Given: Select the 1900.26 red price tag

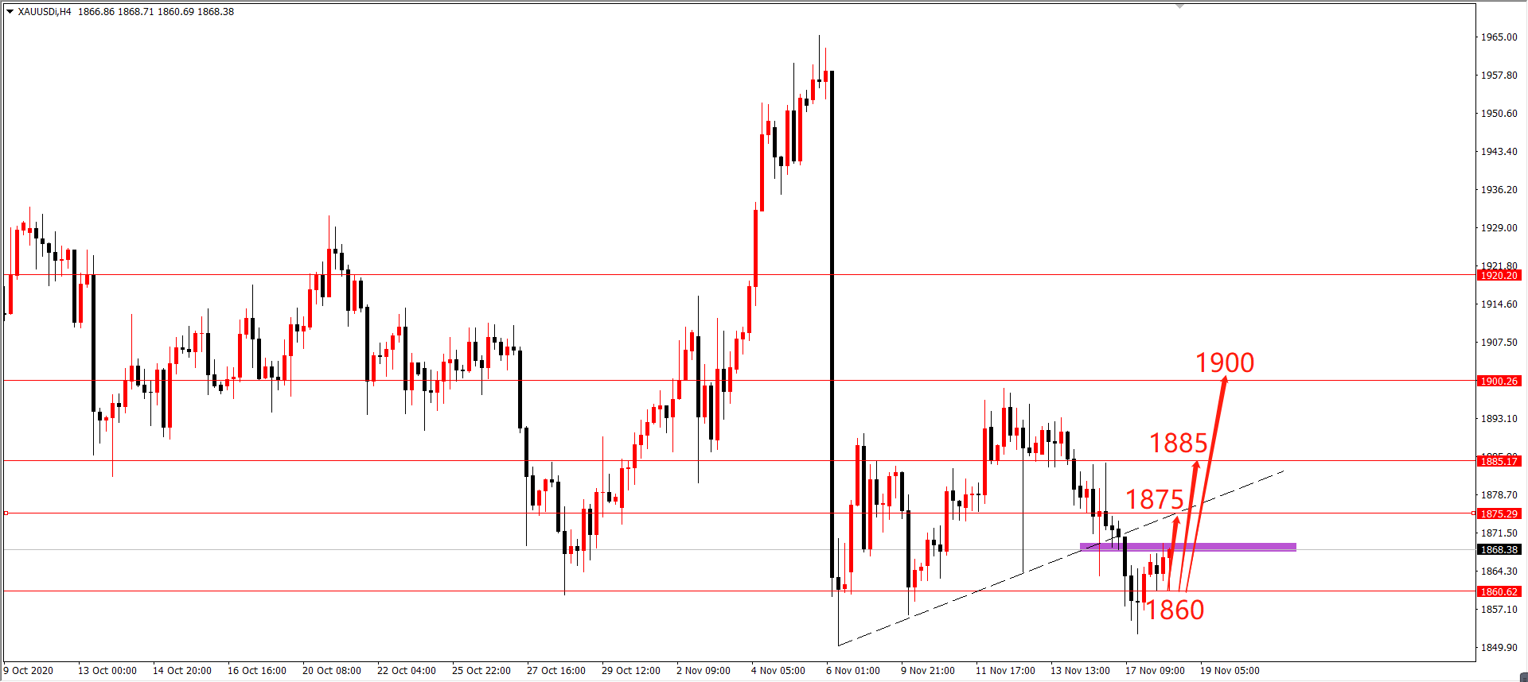Looking at the screenshot, I should [1499, 382].
